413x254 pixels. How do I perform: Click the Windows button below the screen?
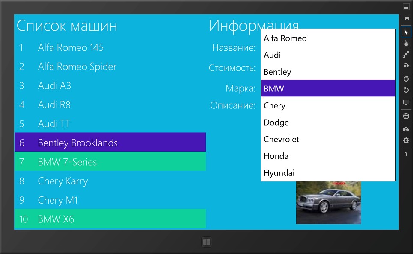[206, 242]
